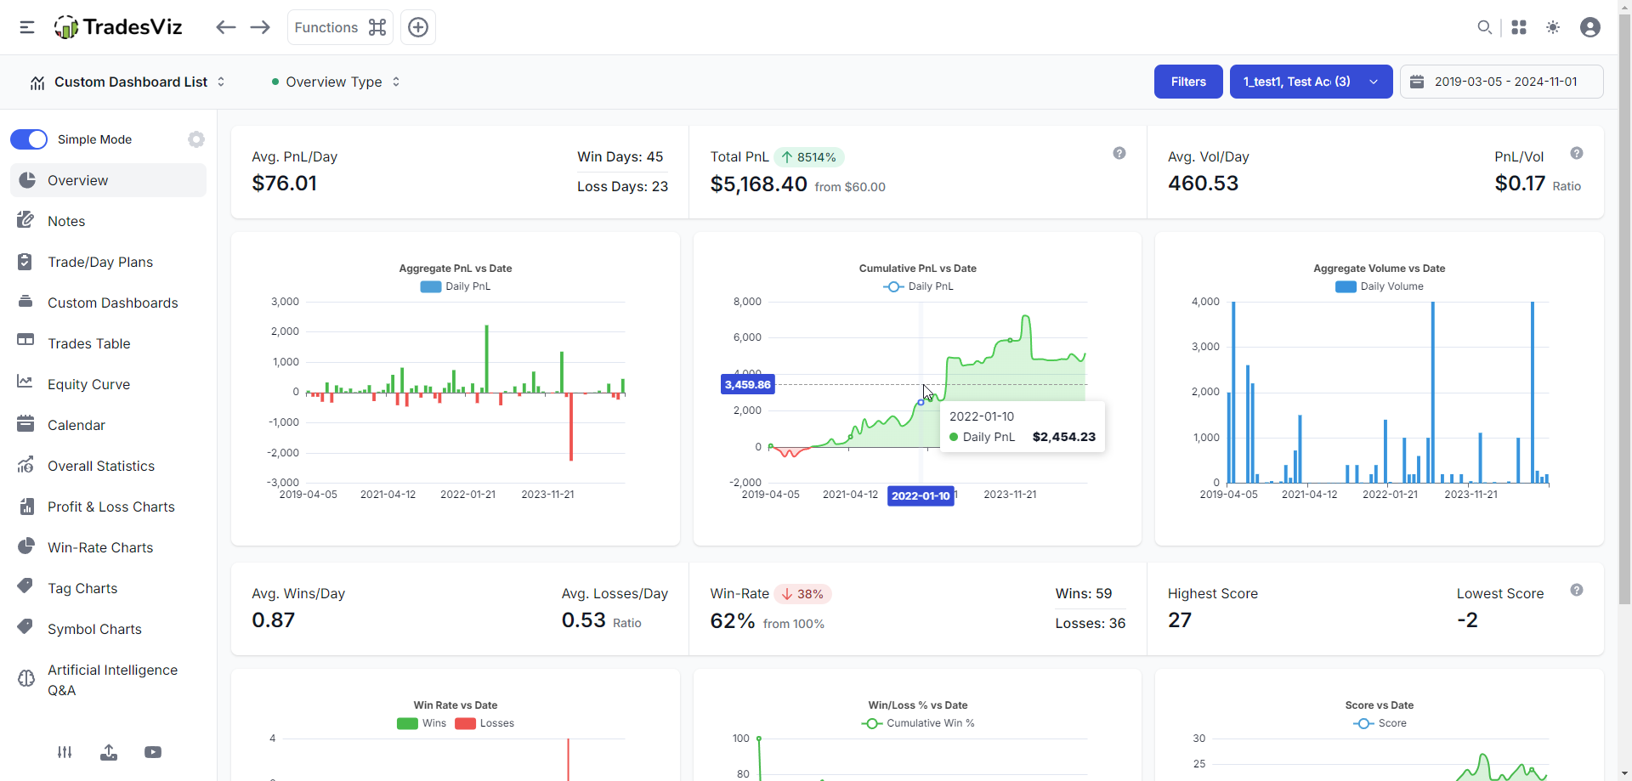Click help icon in PnL/Vol card
Viewport: 1632px width, 781px height.
[1577, 153]
